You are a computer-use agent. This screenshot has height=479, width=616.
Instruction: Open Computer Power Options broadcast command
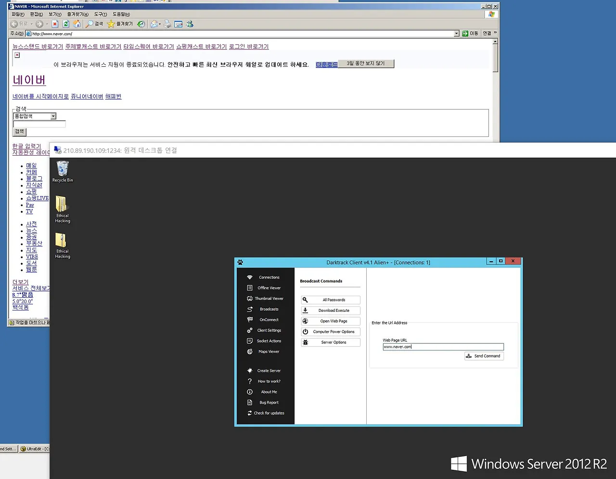pos(331,332)
